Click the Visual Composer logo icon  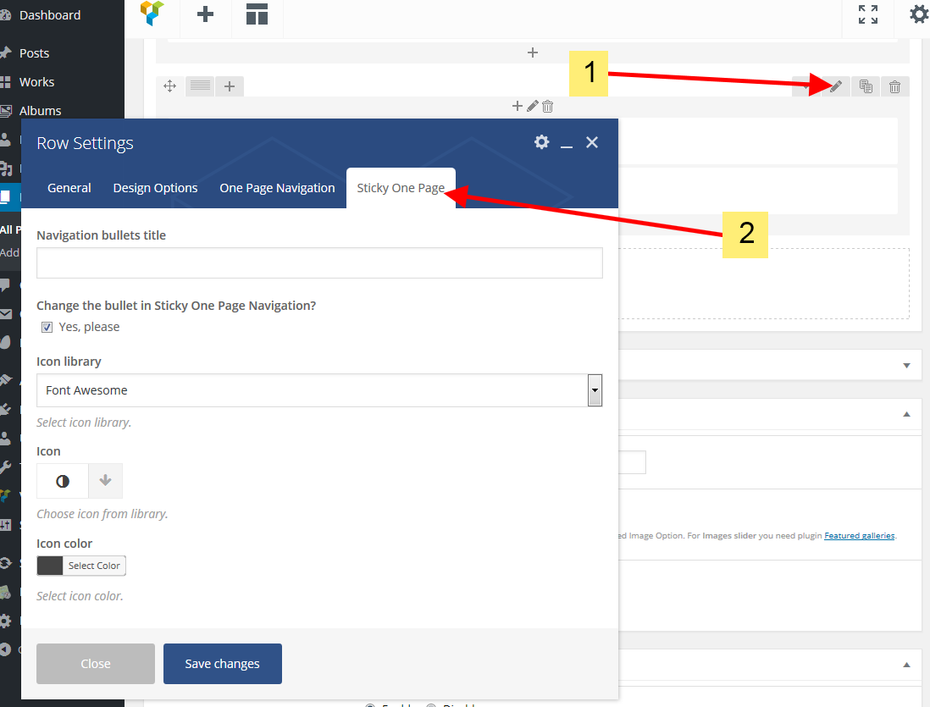click(x=152, y=14)
